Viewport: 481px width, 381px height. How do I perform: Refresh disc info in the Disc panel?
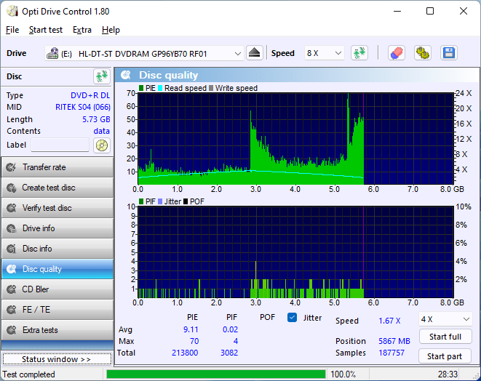[101, 76]
